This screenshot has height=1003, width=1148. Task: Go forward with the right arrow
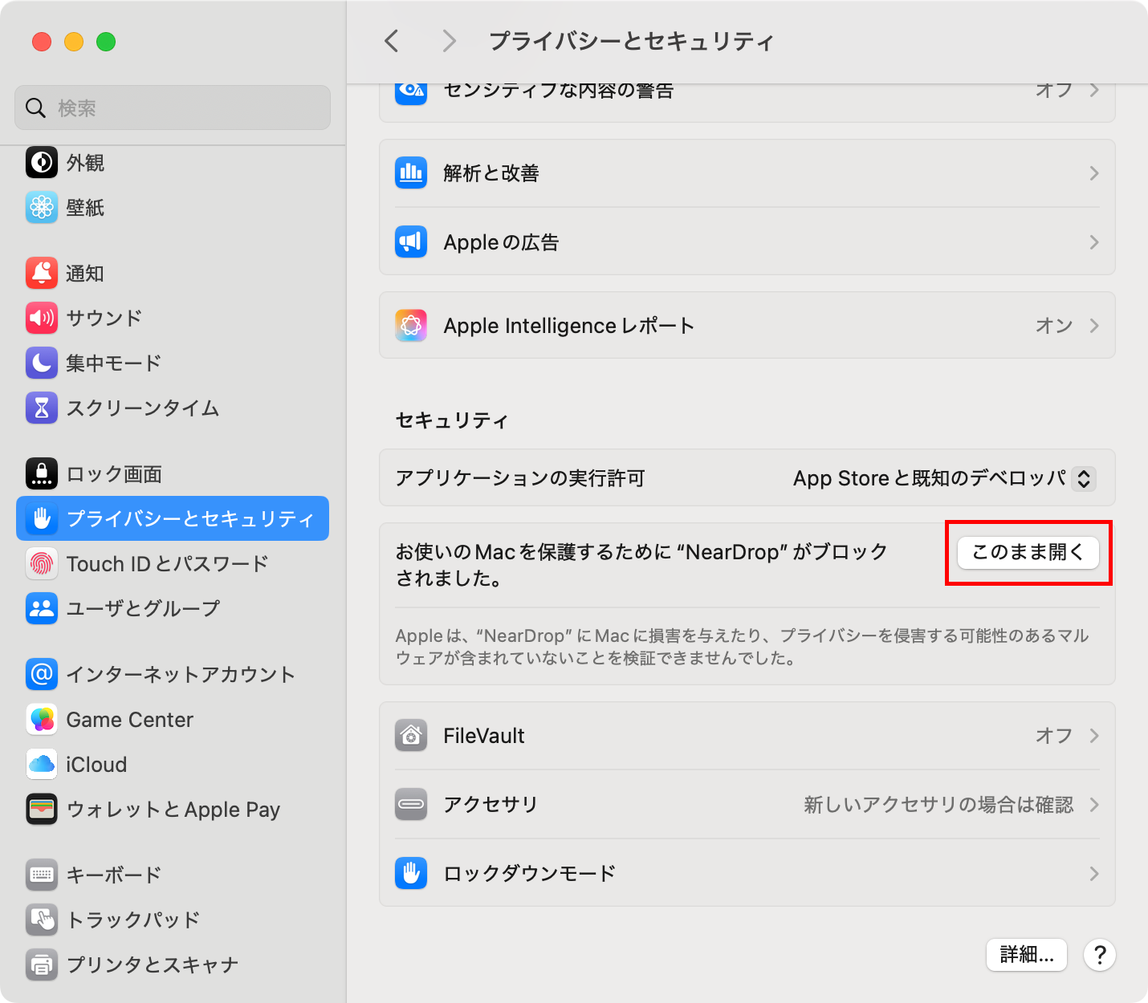coord(450,41)
